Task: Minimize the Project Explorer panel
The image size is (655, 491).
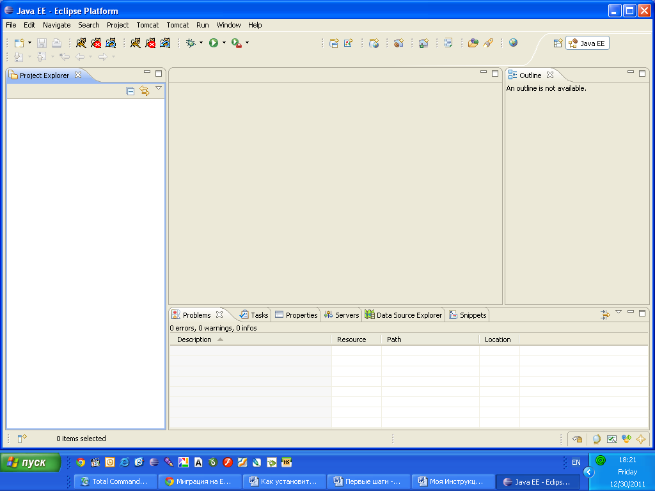Action: tap(146, 72)
